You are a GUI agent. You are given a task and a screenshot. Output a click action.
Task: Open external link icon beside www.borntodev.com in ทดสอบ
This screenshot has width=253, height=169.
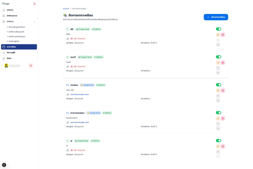[68, 94]
